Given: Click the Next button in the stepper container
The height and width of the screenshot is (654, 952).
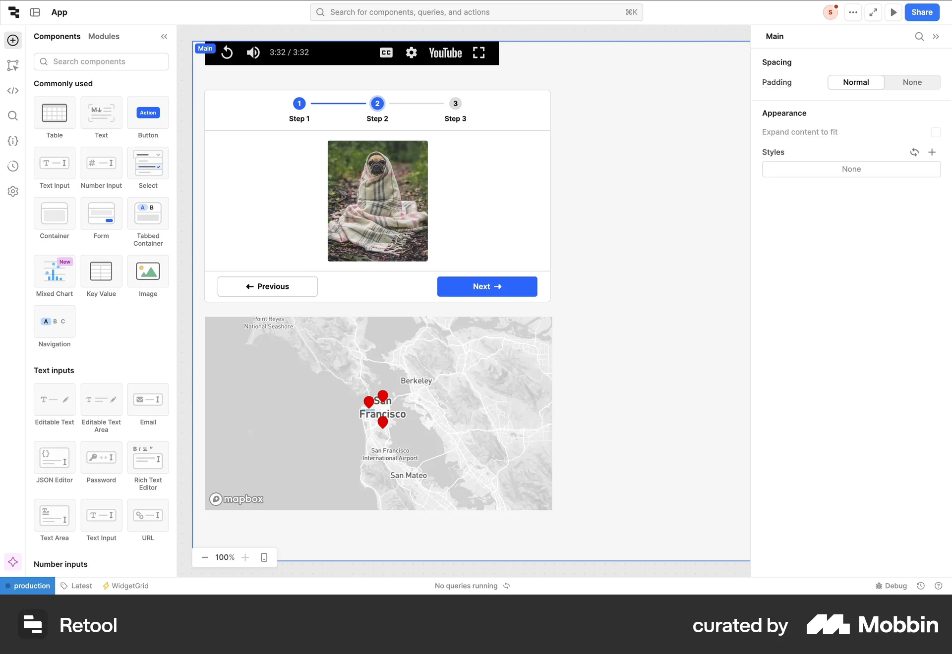Looking at the screenshot, I should click(x=487, y=286).
